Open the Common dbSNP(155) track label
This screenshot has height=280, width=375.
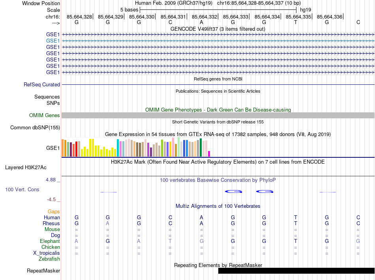point(35,127)
